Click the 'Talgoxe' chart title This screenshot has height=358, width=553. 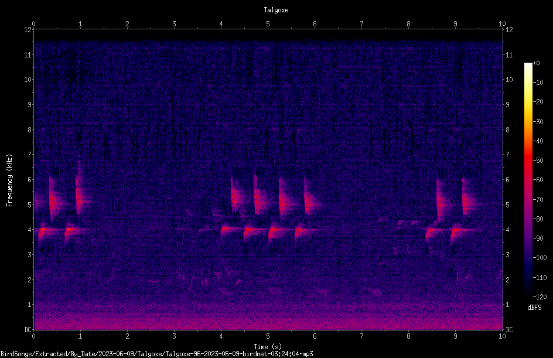tap(276, 10)
